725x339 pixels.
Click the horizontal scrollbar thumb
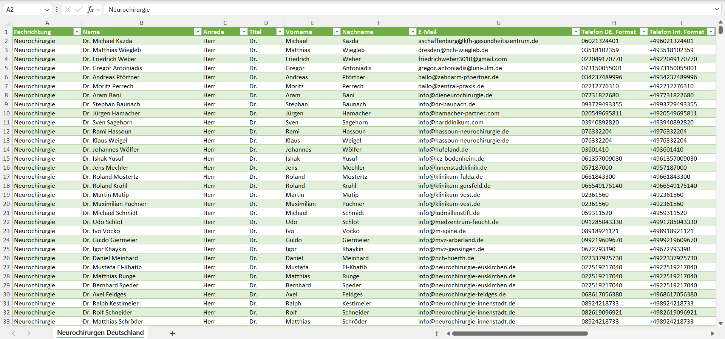tap(519, 333)
